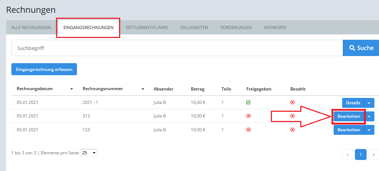Click green Freigegeben check of invoice 2021 - 1
The width and height of the screenshot is (379, 171).
(248, 103)
